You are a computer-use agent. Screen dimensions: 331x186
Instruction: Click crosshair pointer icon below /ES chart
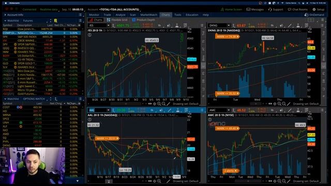pos(155,104)
